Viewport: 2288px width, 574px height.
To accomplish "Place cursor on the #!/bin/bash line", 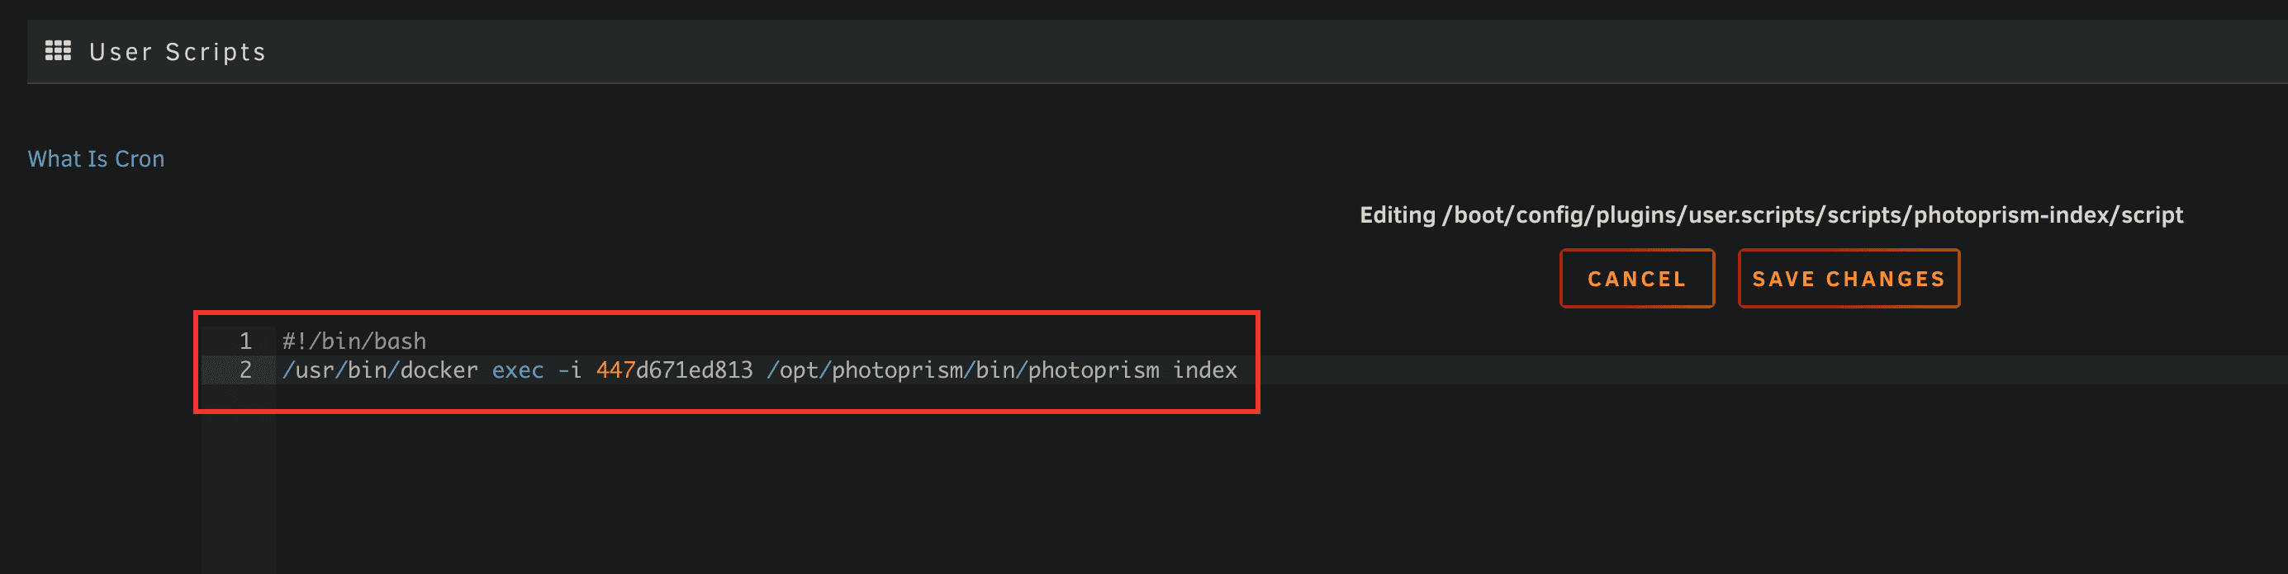I will pos(354,341).
